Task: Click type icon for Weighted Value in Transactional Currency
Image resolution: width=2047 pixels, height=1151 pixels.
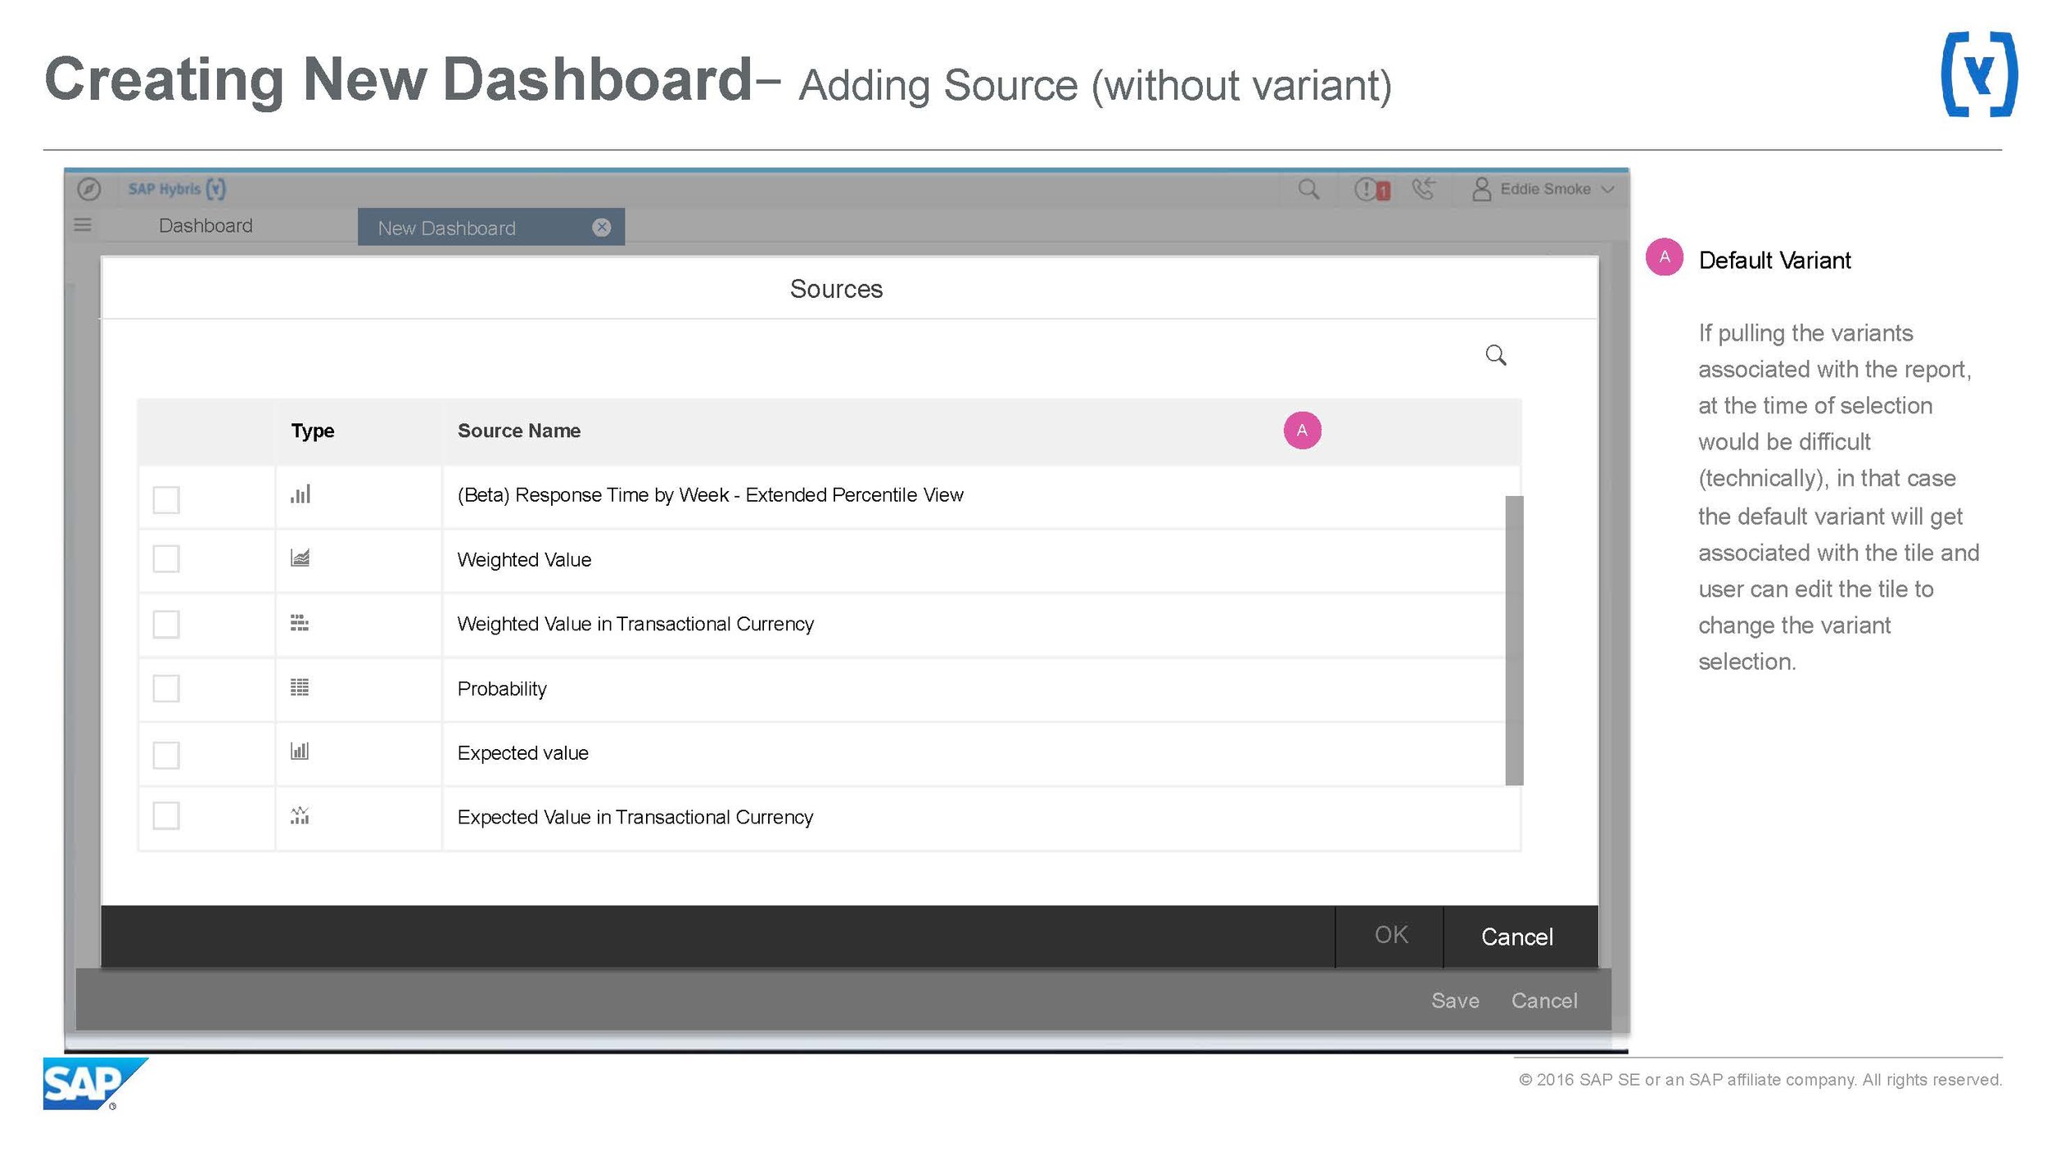Action: point(300,623)
